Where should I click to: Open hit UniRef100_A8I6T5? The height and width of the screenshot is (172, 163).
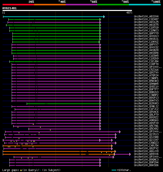[x=146, y=25]
